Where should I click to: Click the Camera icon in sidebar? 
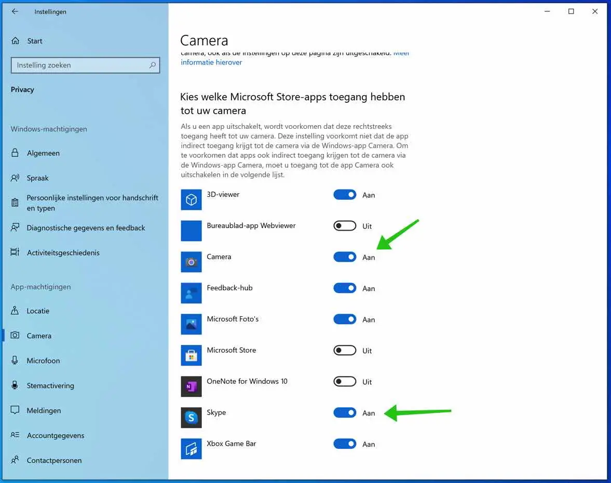click(x=15, y=335)
